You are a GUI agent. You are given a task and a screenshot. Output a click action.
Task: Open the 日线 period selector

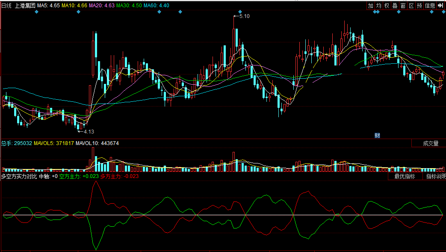tap(7, 6)
